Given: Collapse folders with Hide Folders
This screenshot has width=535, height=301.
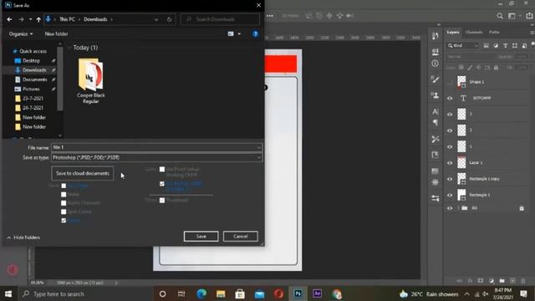Looking at the screenshot, I should point(23,237).
